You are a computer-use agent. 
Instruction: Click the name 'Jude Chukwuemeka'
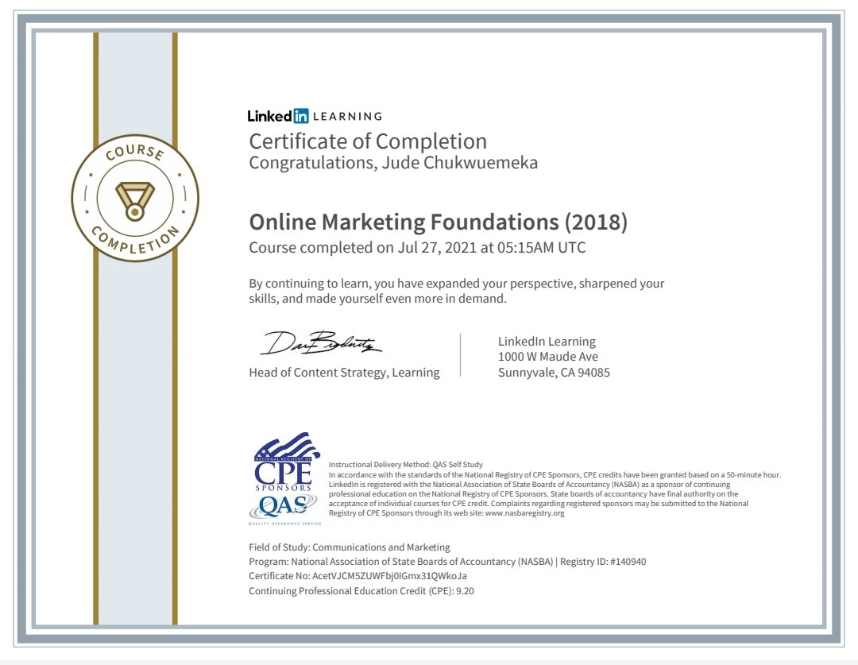(460, 163)
